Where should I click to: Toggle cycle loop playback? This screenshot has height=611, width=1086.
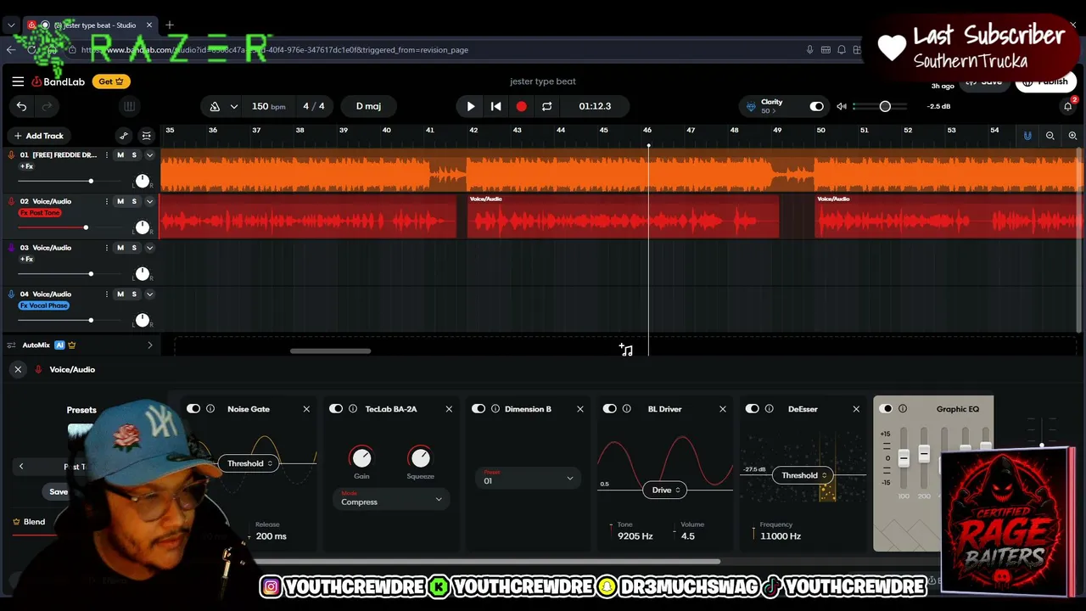tap(546, 106)
